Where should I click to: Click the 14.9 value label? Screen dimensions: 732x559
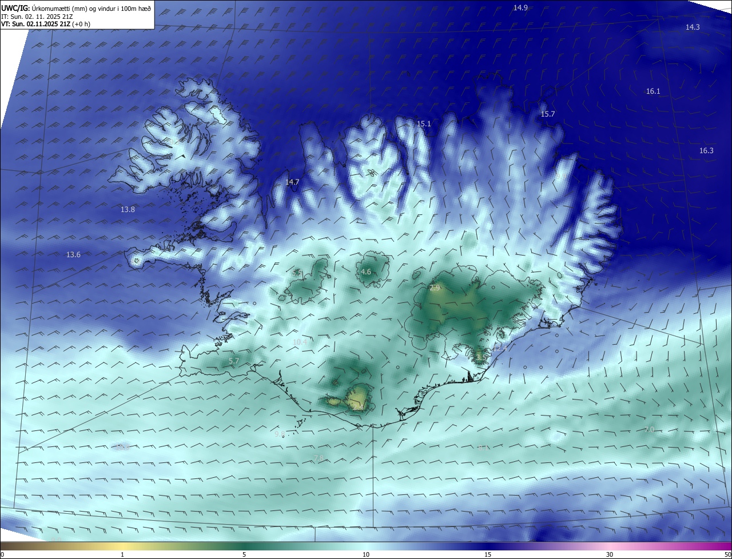pos(520,7)
